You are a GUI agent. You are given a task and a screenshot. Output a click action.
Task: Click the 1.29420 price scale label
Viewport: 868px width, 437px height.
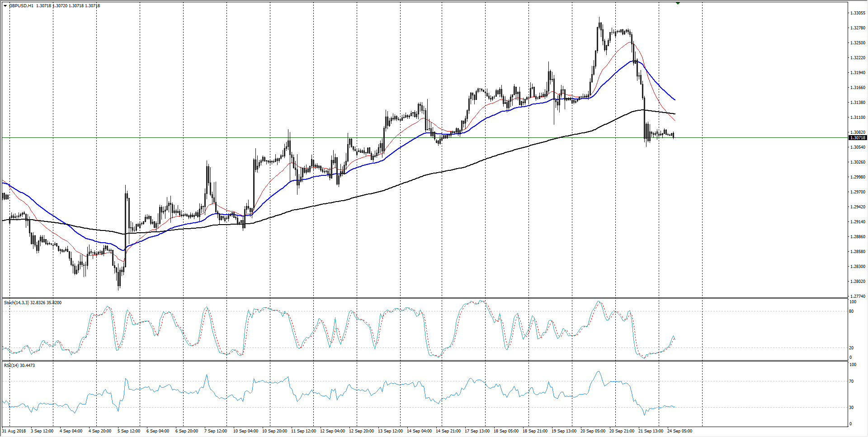858,207
